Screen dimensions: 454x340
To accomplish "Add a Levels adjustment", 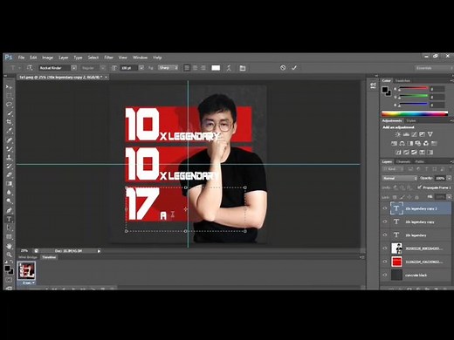I will (x=406, y=134).
